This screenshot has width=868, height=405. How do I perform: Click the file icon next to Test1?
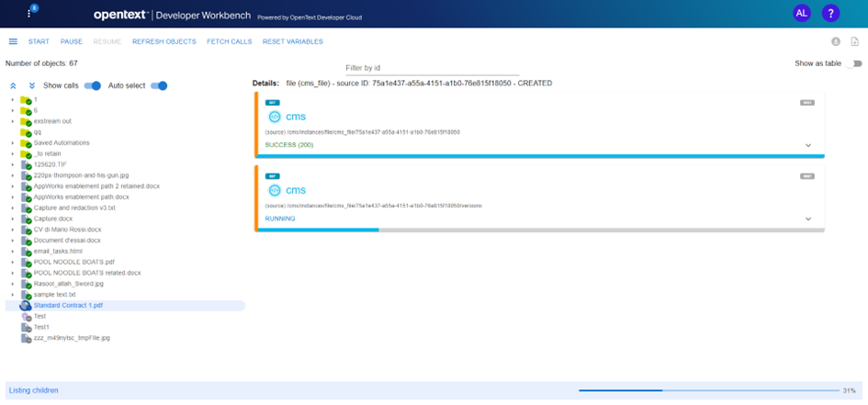click(26, 328)
